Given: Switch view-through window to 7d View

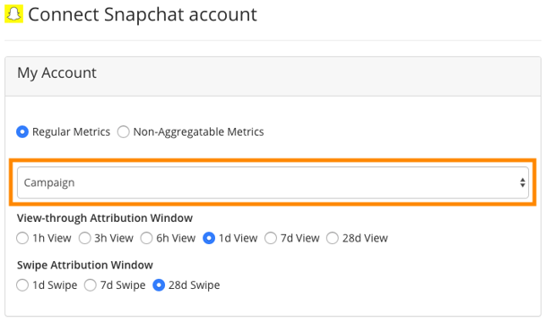Looking at the screenshot, I should 271,238.
